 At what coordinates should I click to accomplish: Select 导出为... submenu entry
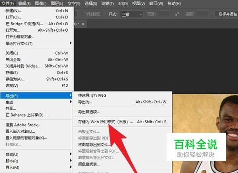click(122, 102)
